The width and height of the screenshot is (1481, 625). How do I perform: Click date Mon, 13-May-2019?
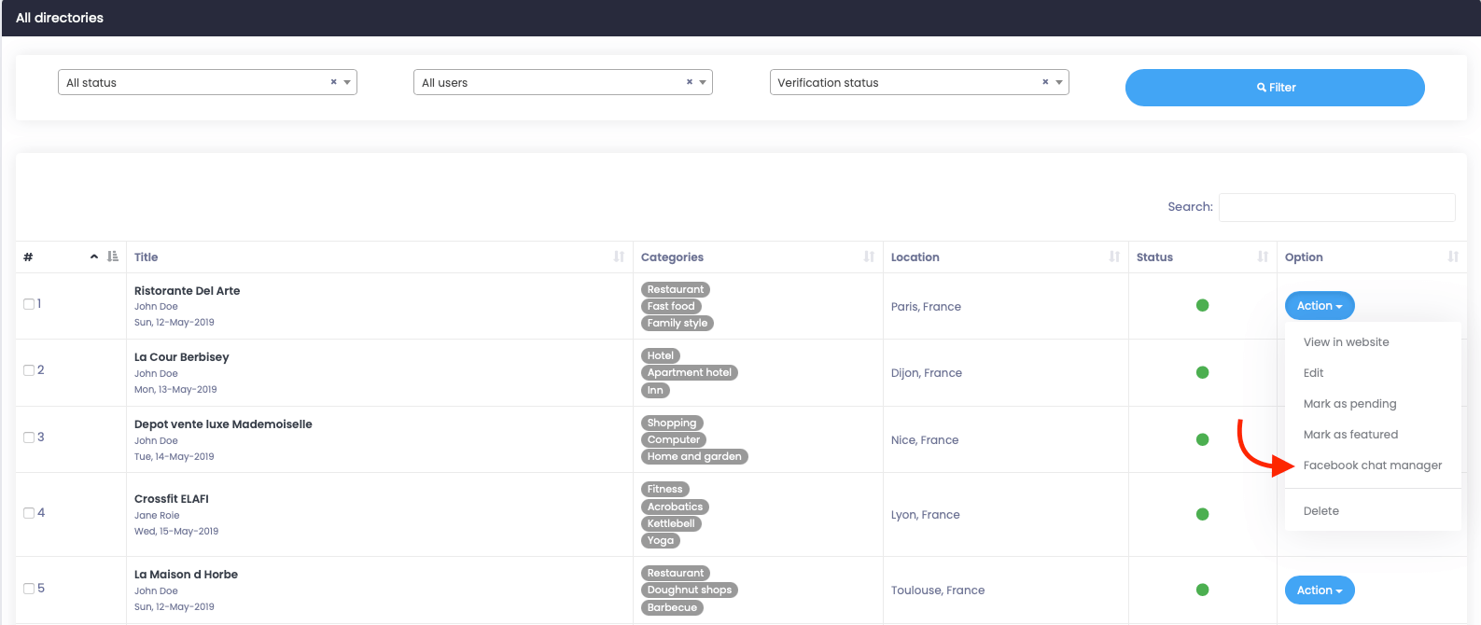click(x=175, y=389)
